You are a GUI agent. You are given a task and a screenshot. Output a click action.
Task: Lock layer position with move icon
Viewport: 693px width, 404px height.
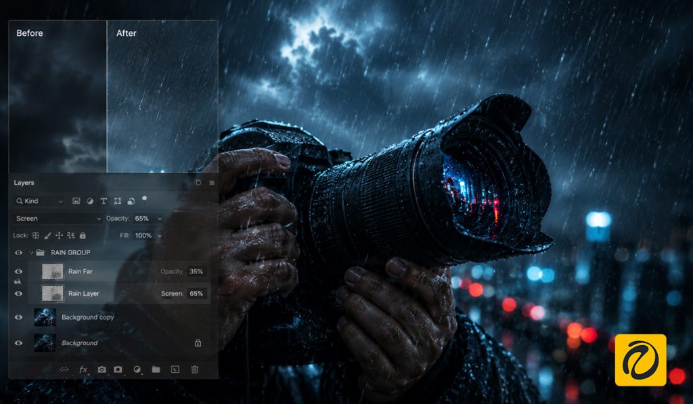click(59, 235)
